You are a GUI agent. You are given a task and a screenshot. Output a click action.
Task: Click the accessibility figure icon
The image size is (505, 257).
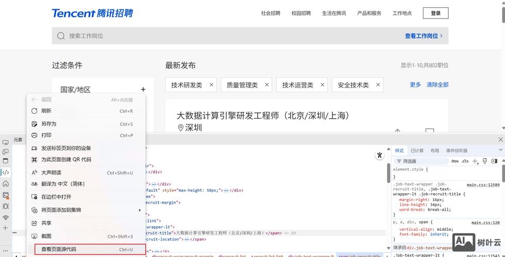pyautogui.click(x=379, y=155)
